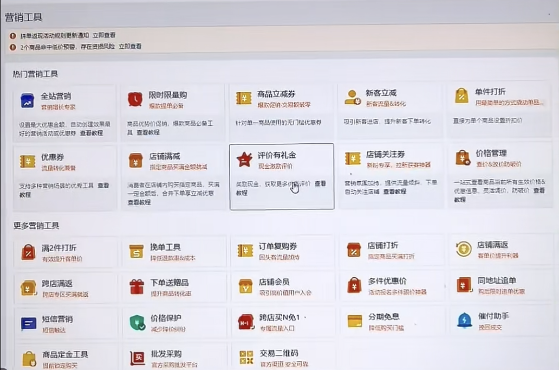The image size is (559, 370).
Task: Open the 批发采购 icon
Action: click(x=137, y=358)
